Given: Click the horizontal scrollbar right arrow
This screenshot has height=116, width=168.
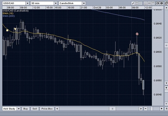Looking at the screenshot, I should (x=141, y=109).
